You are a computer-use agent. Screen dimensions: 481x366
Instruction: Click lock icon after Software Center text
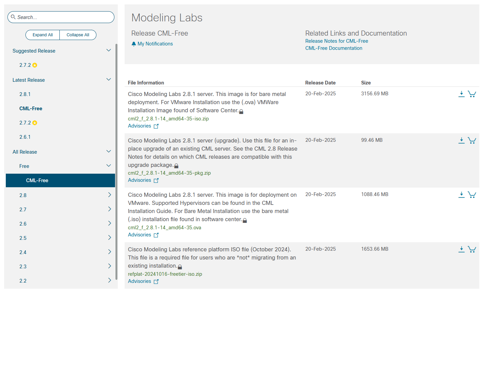pos(241,112)
